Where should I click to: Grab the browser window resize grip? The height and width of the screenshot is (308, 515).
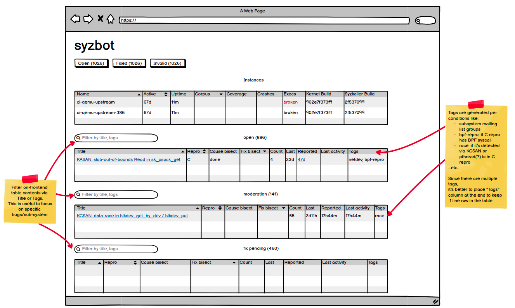coord(435,301)
